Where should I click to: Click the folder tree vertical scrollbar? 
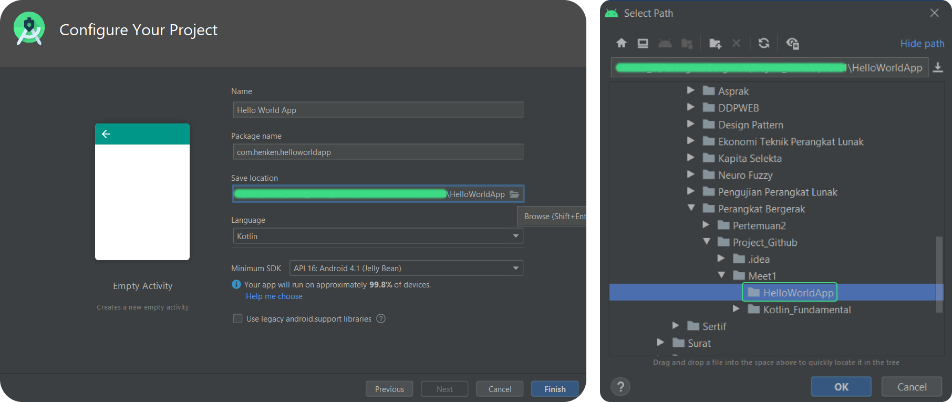click(939, 274)
